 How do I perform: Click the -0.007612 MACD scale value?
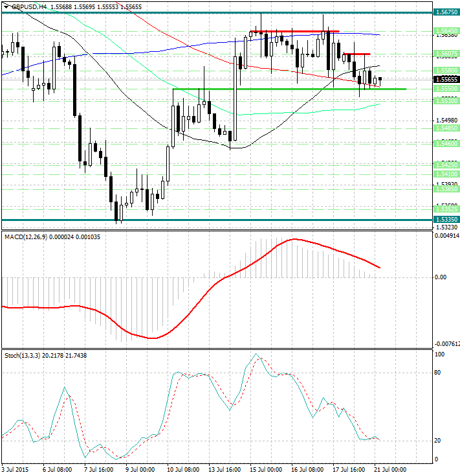[x=447, y=344]
